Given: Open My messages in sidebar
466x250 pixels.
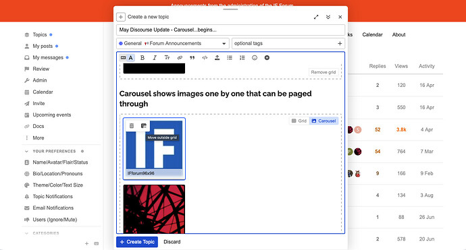Looking at the screenshot, I should (x=48, y=57).
